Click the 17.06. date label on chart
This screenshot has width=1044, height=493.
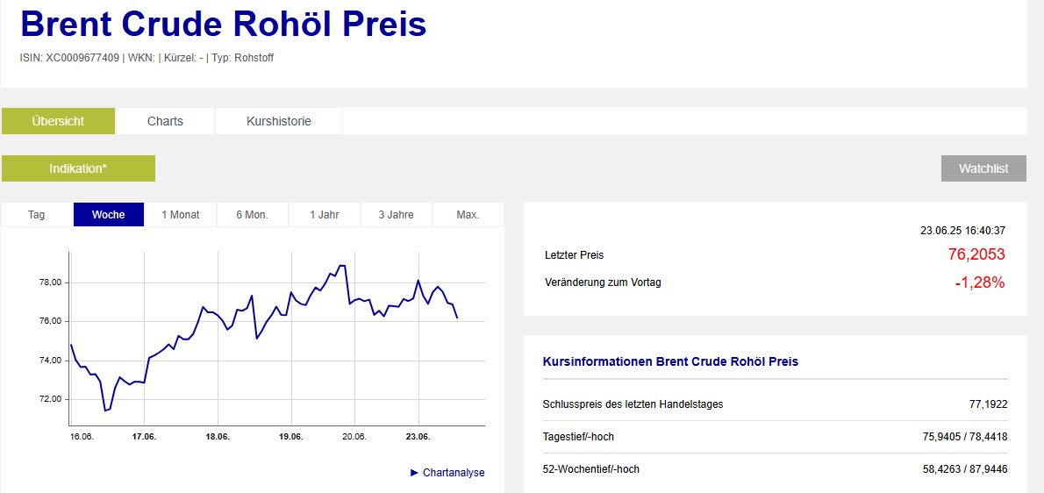click(x=144, y=436)
